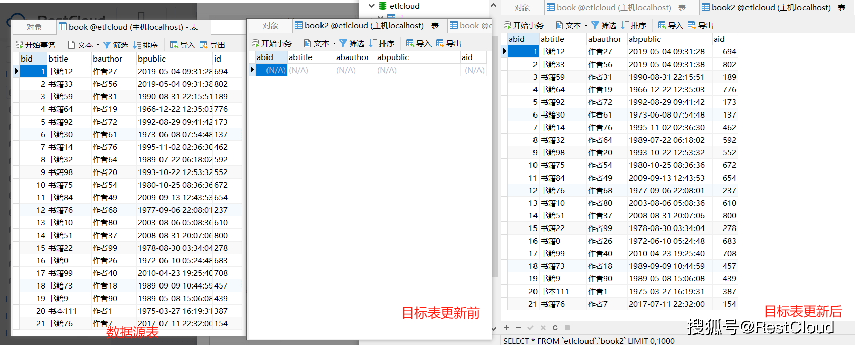Select the partially hidden book @e tab in the middle window
Image resolution: width=855 pixels, height=345 pixels.
tap(470, 26)
